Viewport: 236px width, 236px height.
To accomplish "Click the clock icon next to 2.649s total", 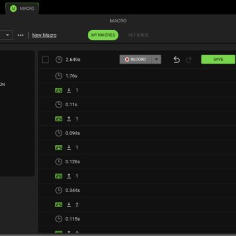I will pos(59,60).
